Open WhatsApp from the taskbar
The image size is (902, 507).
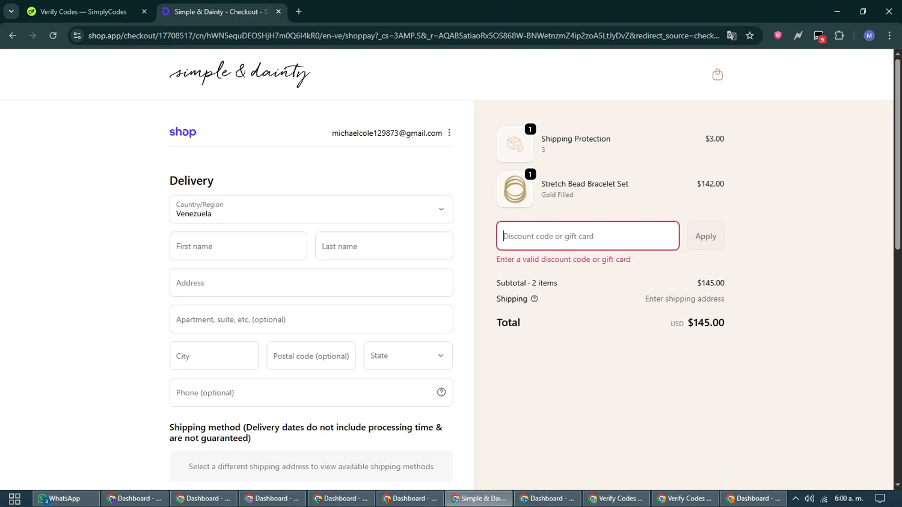pyautogui.click(x=66, y=499)
